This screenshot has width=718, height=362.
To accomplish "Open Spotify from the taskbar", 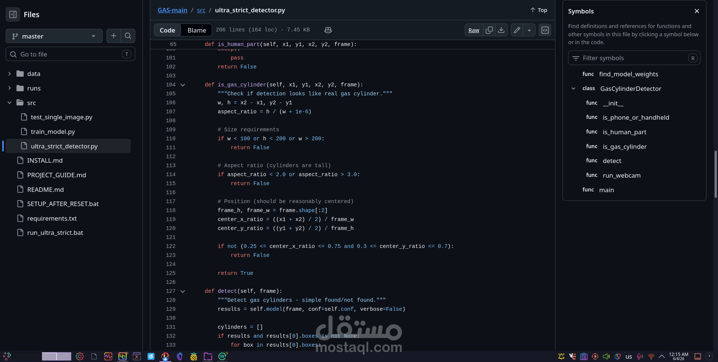I will coord(223,356).
